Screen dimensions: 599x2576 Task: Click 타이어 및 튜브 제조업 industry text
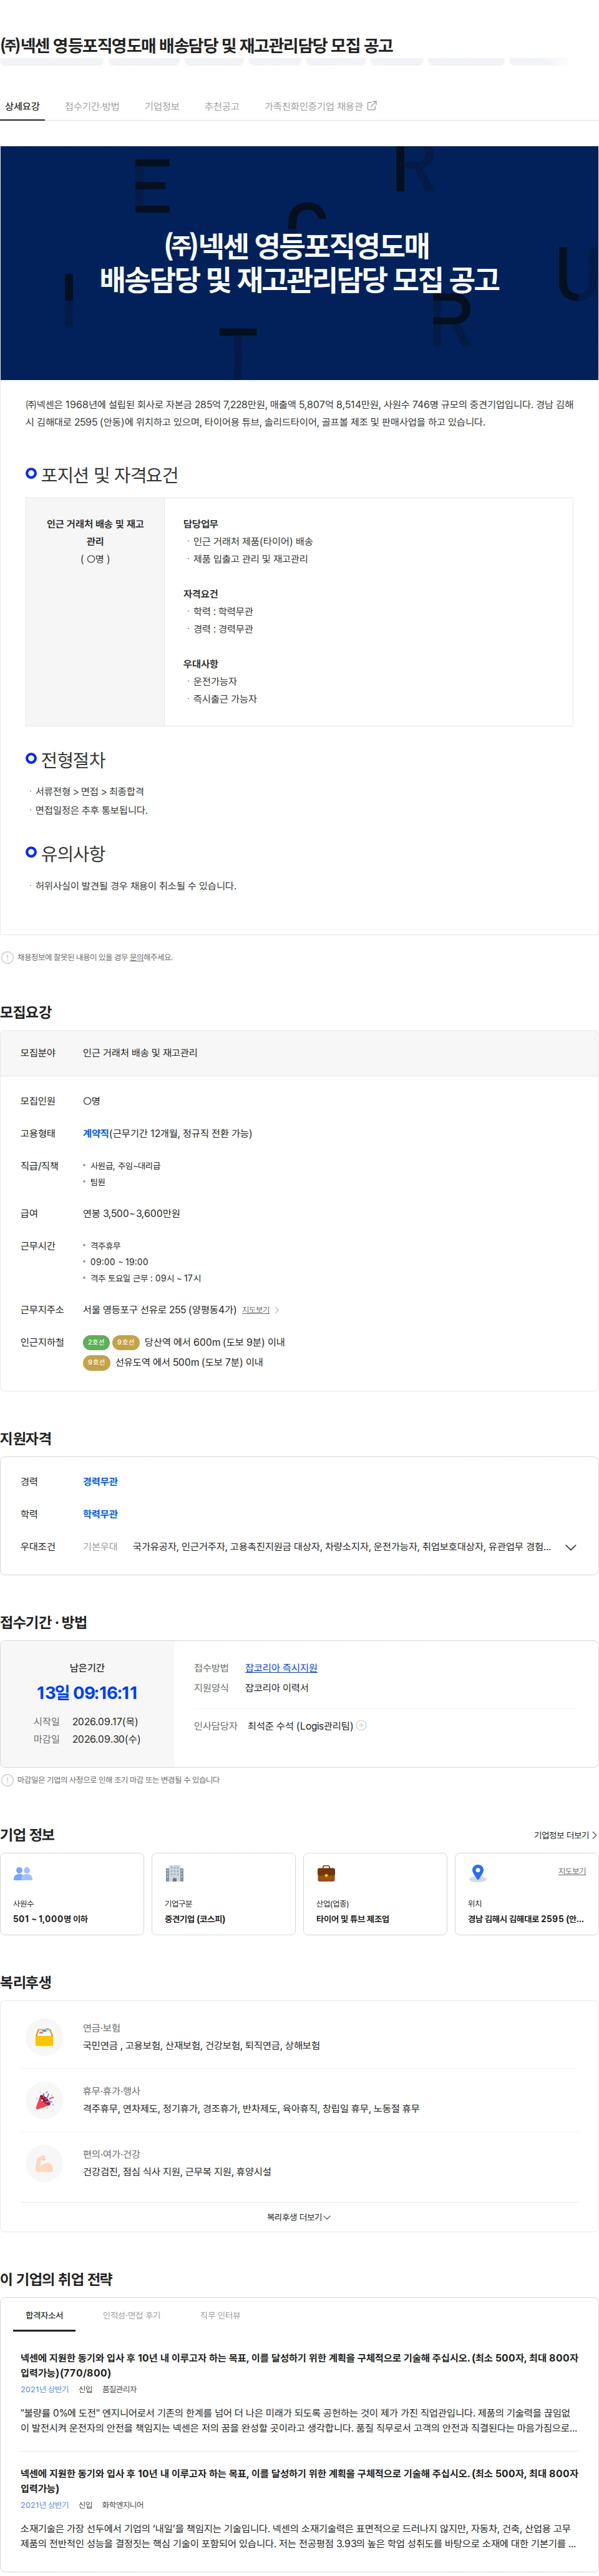[353, 1919]
